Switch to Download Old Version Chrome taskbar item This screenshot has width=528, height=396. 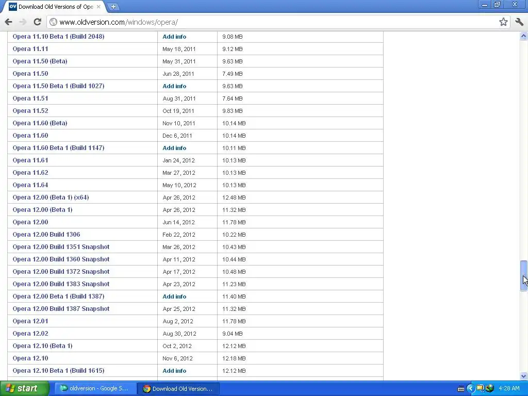[x=178, y=389]
